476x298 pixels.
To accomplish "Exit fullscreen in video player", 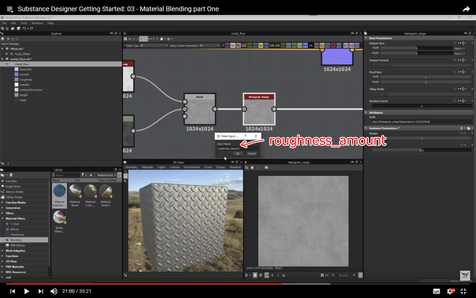I will pos(463,291).
